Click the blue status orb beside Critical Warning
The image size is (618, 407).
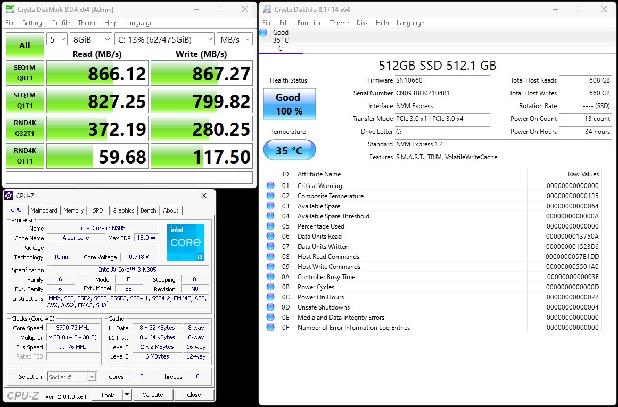pos(270,186)
